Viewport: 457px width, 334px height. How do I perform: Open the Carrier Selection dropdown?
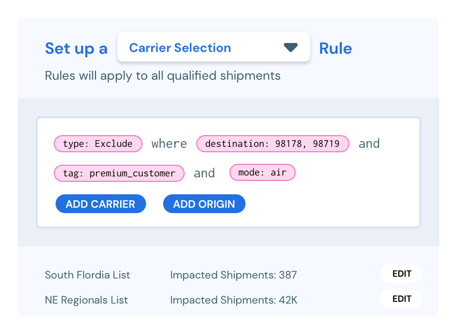click(x=213, y=47)
